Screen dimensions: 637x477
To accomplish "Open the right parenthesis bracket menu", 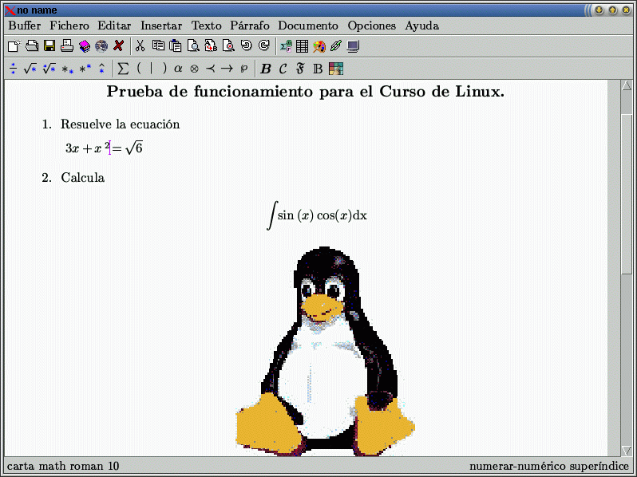I will coord(164,69).
